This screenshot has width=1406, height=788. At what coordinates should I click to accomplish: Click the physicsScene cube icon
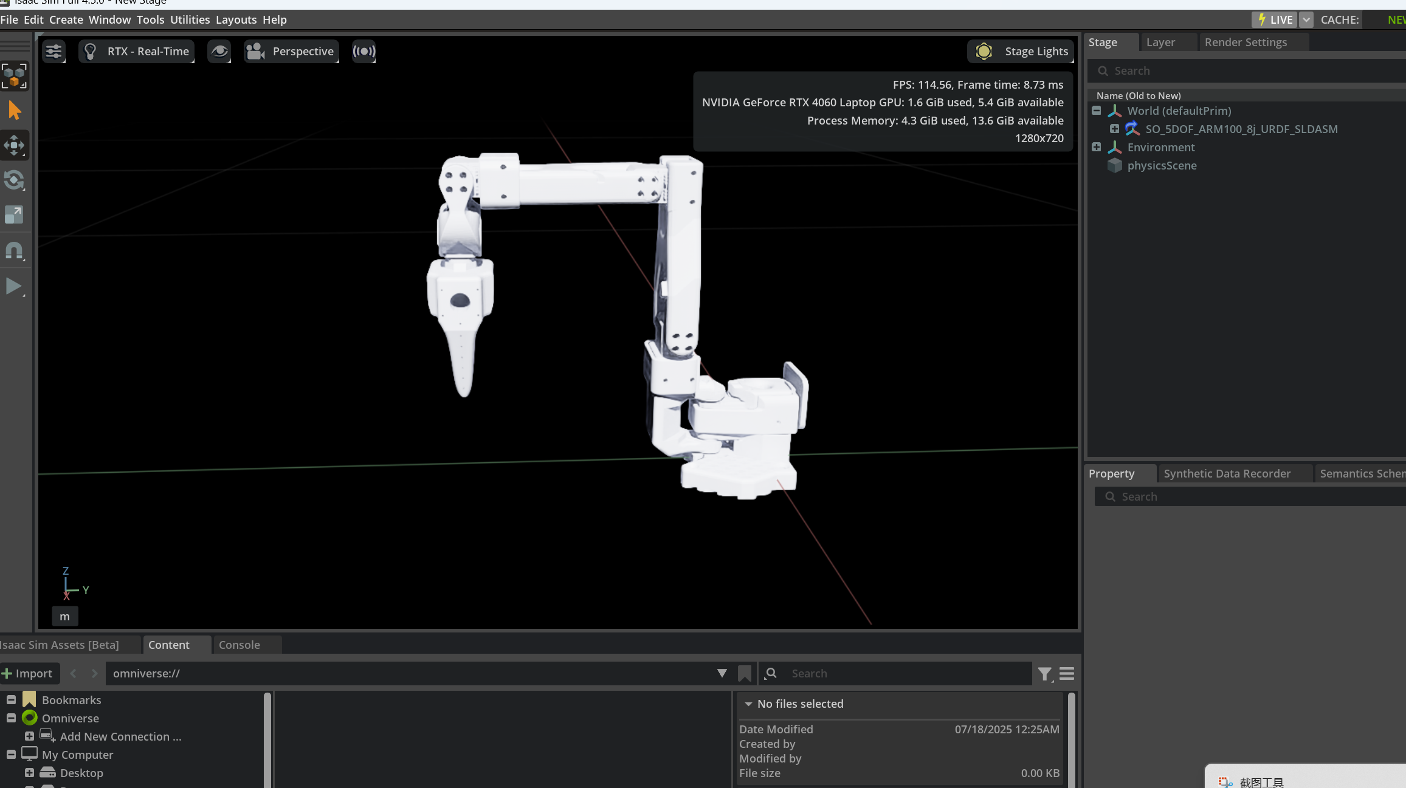click(x=1114, y=165)
